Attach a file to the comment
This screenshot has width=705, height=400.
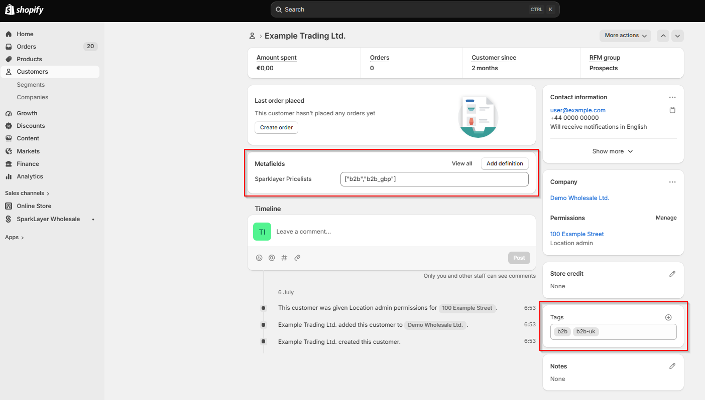pos(297,258)
